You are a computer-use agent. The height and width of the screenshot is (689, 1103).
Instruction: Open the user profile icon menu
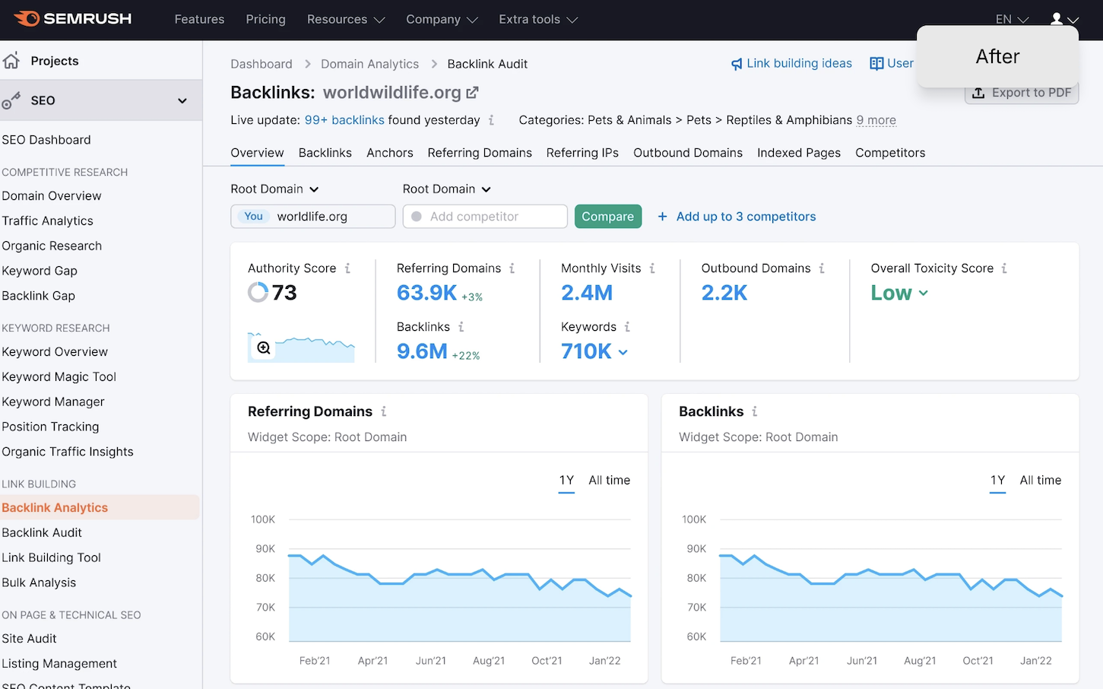tap(1057, 19)
